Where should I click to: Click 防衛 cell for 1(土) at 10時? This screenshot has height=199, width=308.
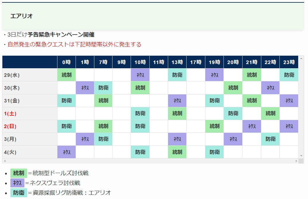tap(140, 114)
